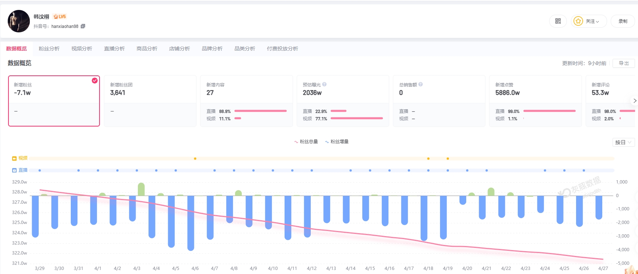The image size is (638, 274).
Task: Click the help icon beside 总销售额
Action: [x=421, y=84]
